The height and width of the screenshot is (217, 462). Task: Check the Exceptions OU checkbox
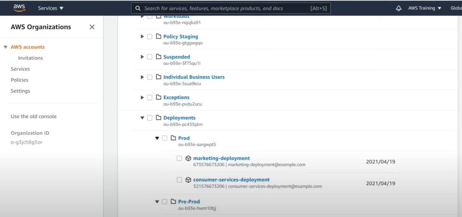point(150,98)
